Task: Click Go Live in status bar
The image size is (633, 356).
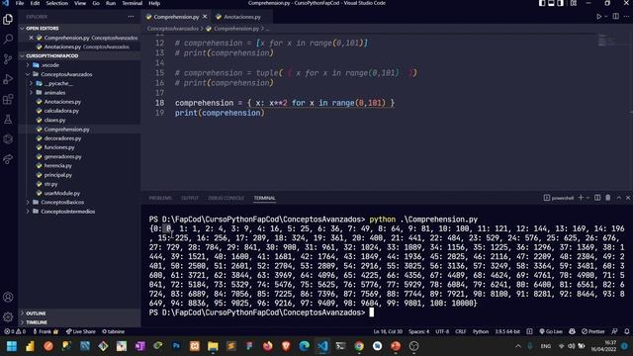Action: coord(551,332)
